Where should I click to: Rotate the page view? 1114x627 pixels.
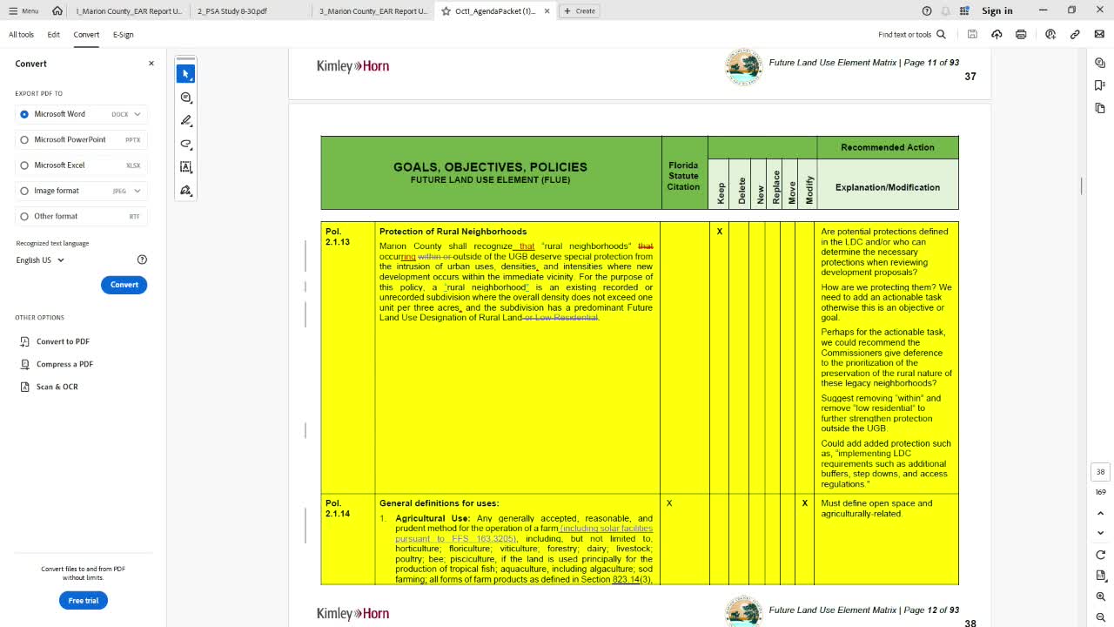1100,555
